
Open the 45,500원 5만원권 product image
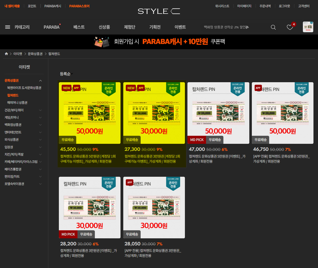pyautogui.click(x=90, y=113)
